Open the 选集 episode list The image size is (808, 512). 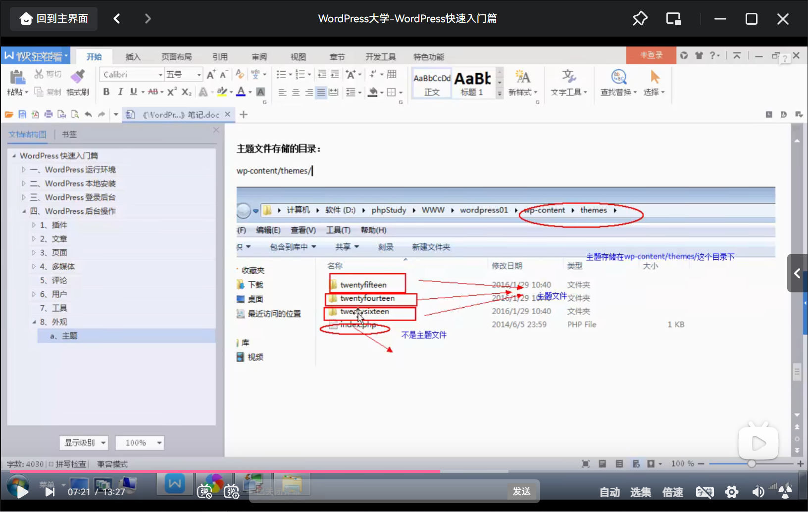[x=641, y=492]
